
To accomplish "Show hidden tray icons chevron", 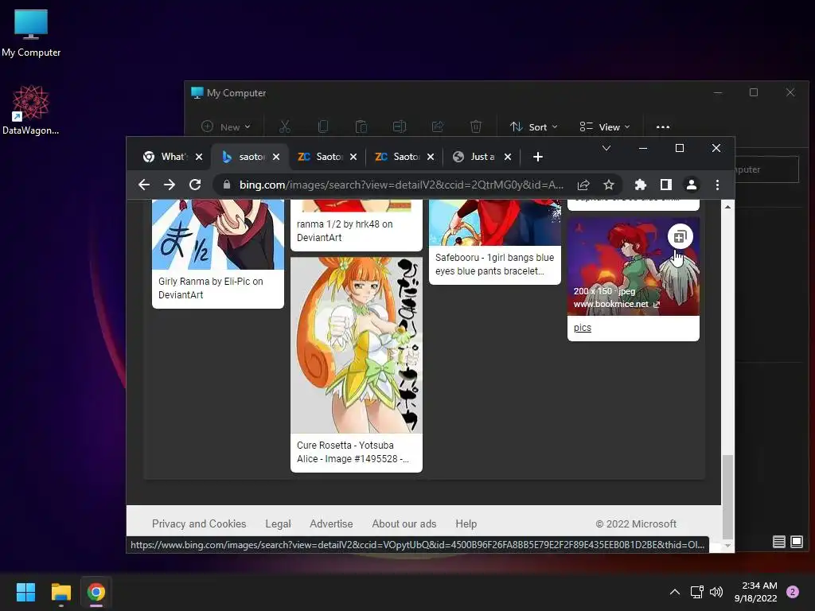I will point(675,592).
